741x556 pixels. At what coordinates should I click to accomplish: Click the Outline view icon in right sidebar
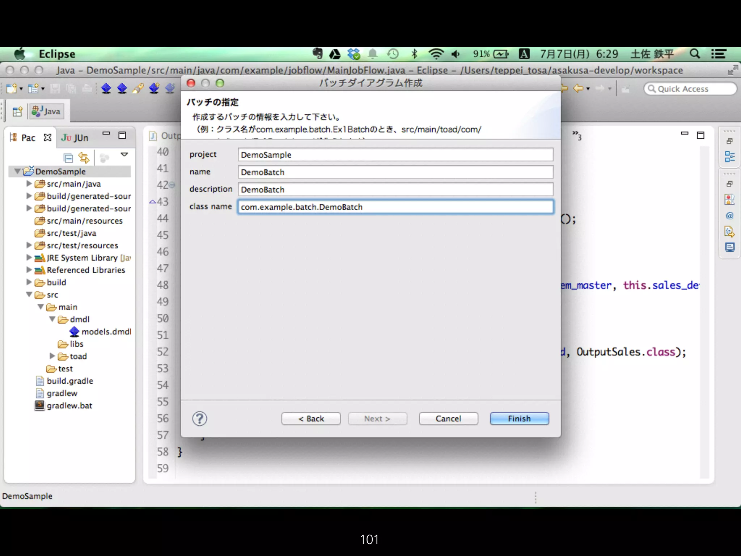click(x=729, y=157)
